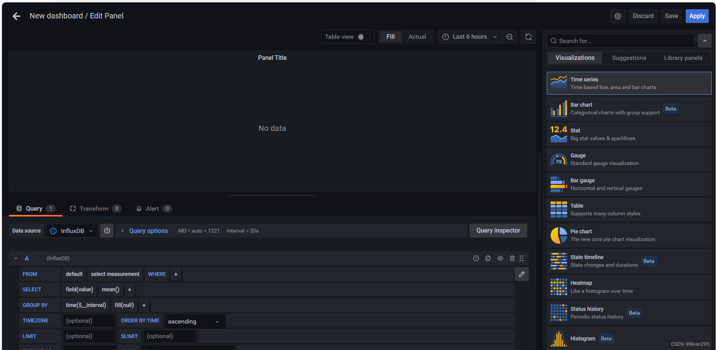Image resolution: width=716 pixels, height=350 pixels.
Task: Toggle the Table view switch
Action: click(364, 37)
